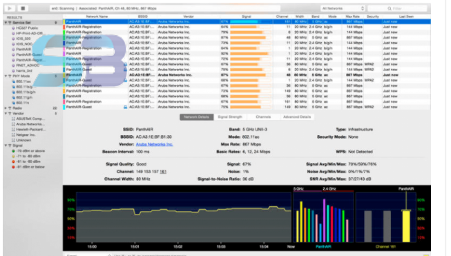
Task: Click the underlined channel 161 in details
Action: pos(163,172)
